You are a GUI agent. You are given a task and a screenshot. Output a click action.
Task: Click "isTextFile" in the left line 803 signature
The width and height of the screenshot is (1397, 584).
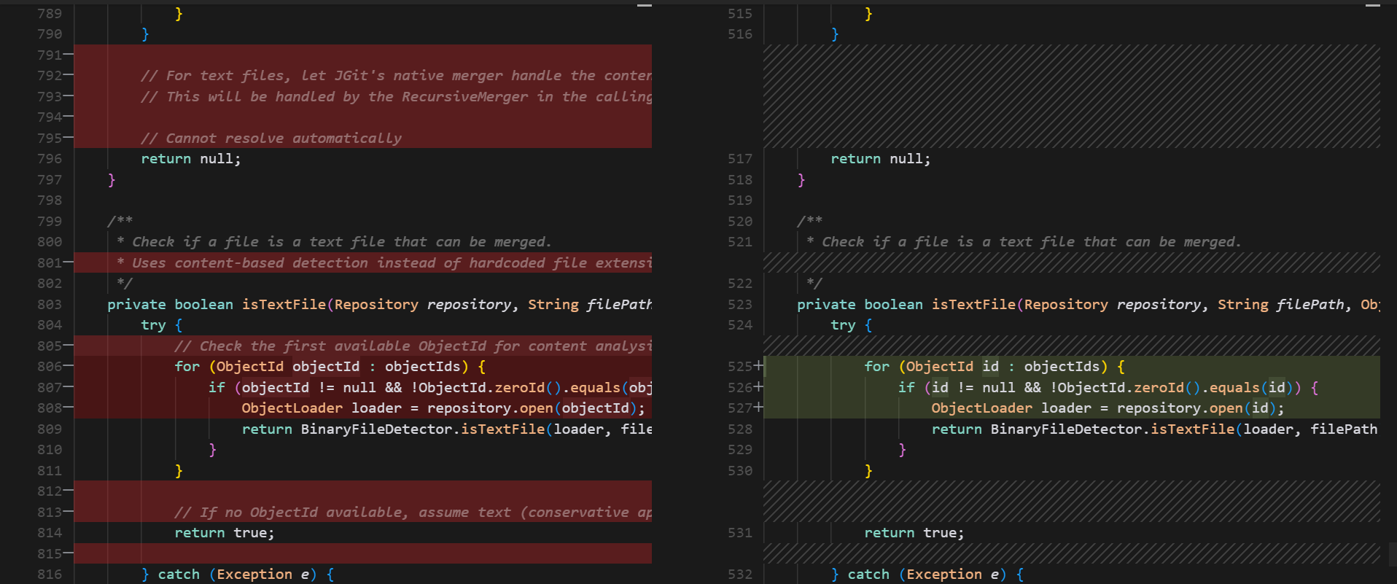pos(284,304)
